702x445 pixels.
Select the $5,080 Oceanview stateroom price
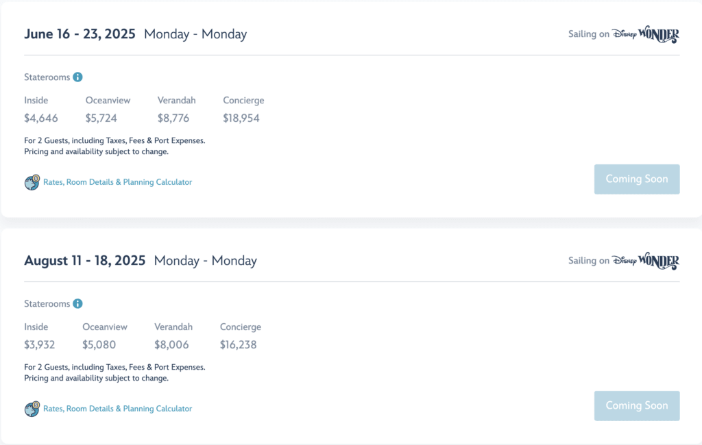99,345
